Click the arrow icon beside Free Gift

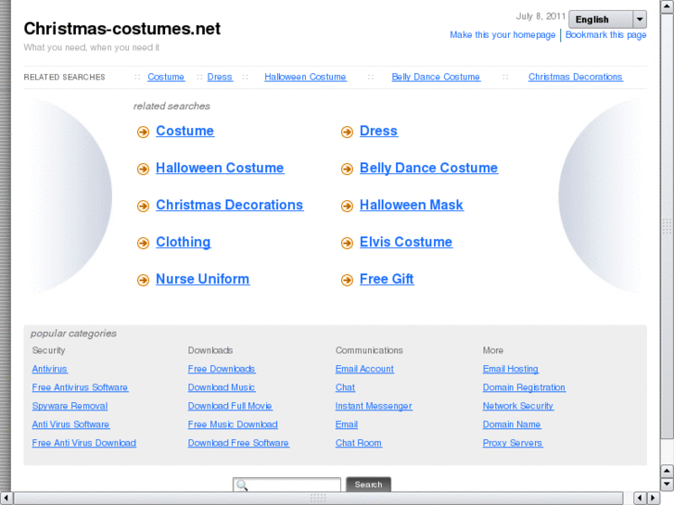(x=347, y=280)
